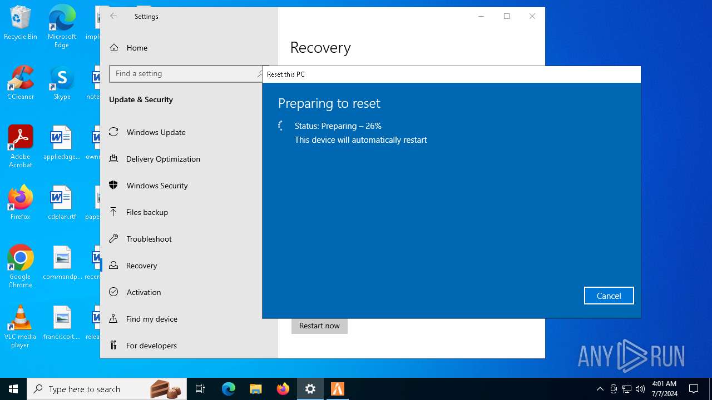Maximize the Settings window
The height and width of the screenshot is (400, 712).
click(x=507, y=16)
